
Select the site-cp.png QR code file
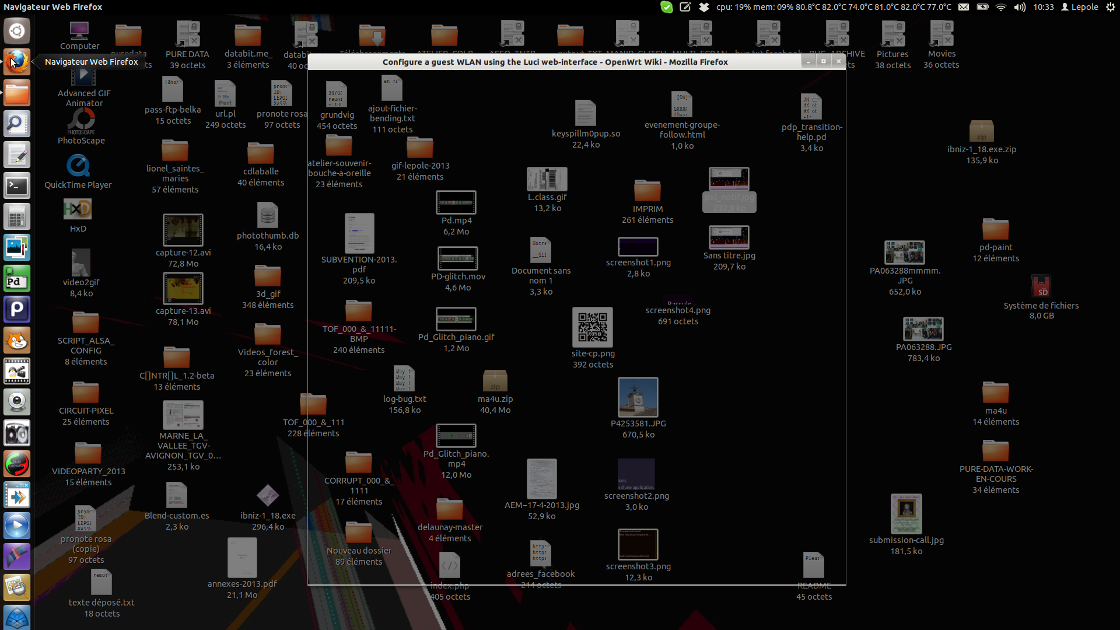592,327
